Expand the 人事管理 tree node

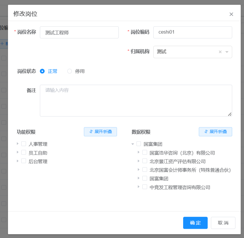point(18,144)
